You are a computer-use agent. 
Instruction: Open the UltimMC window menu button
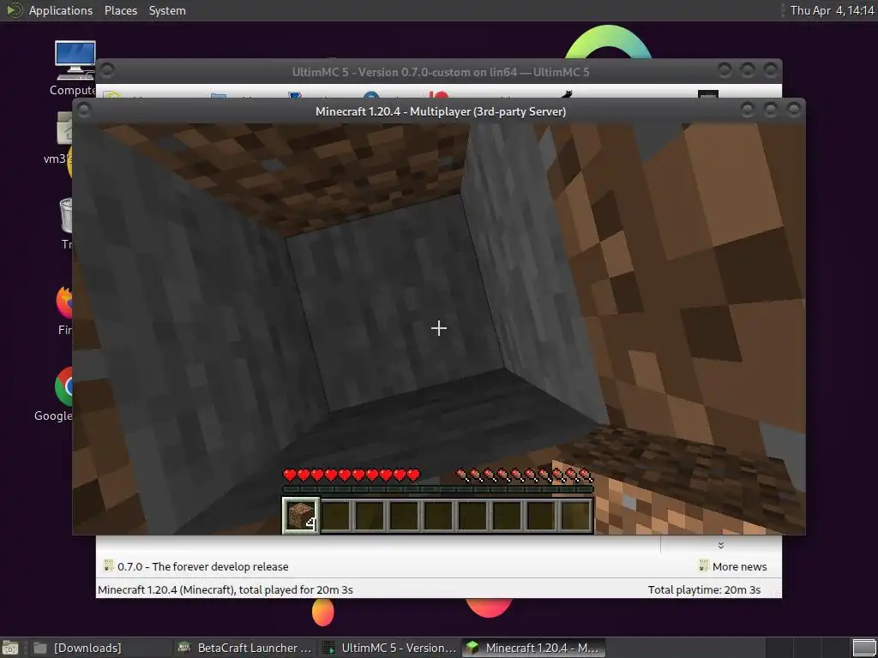point(107,70)
